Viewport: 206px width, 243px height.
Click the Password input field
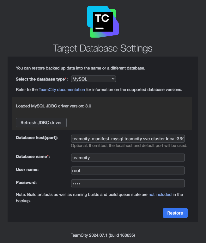click(x=128, y=184)
